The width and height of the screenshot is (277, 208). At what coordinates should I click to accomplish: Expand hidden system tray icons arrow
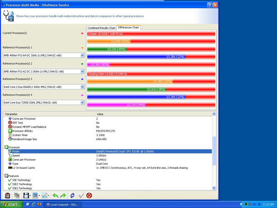[241, 205]
